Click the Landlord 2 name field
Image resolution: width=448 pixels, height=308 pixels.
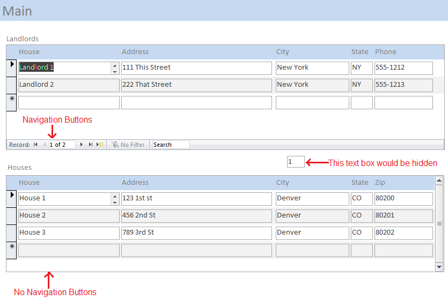(x=69, y=85)
